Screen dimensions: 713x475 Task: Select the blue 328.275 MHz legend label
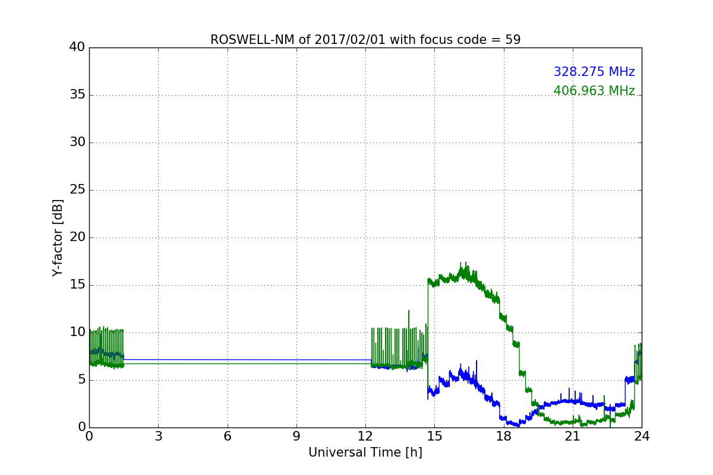(594, 72)
